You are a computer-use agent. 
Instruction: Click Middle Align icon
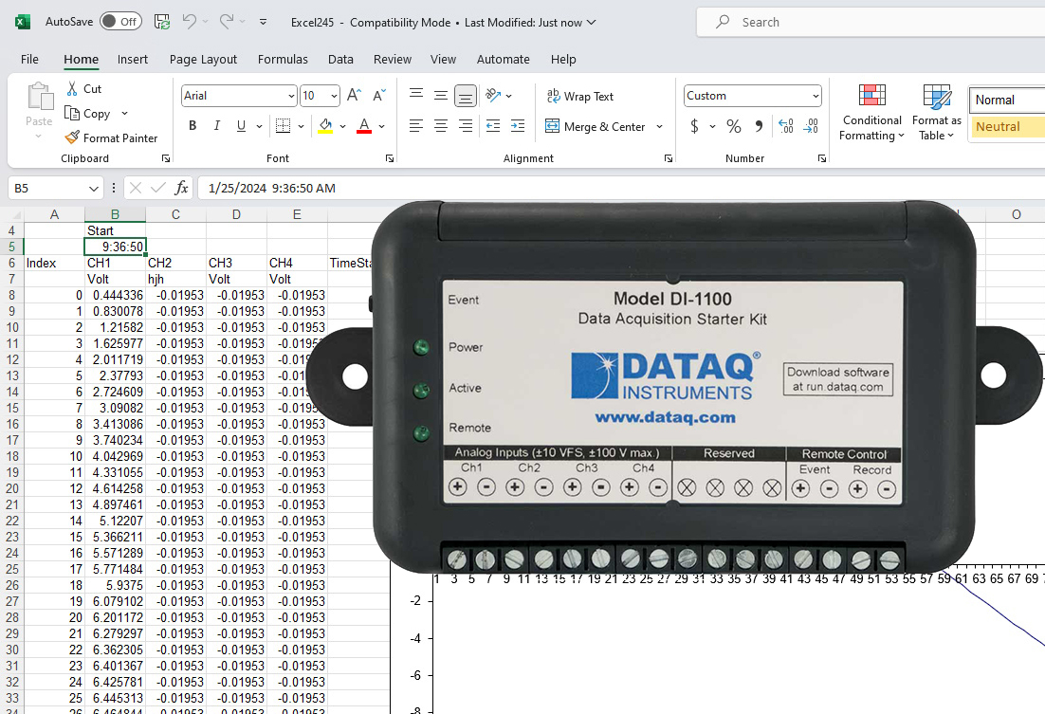(441, 96)
